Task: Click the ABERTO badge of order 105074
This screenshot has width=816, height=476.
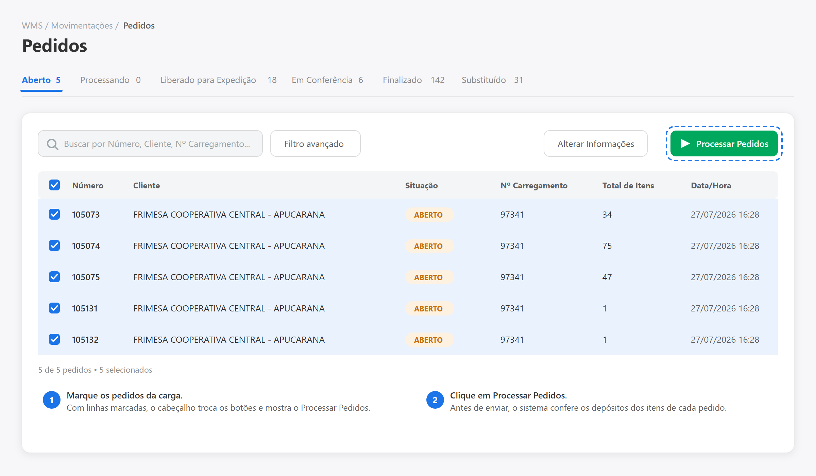Action: tap(429, 246)
